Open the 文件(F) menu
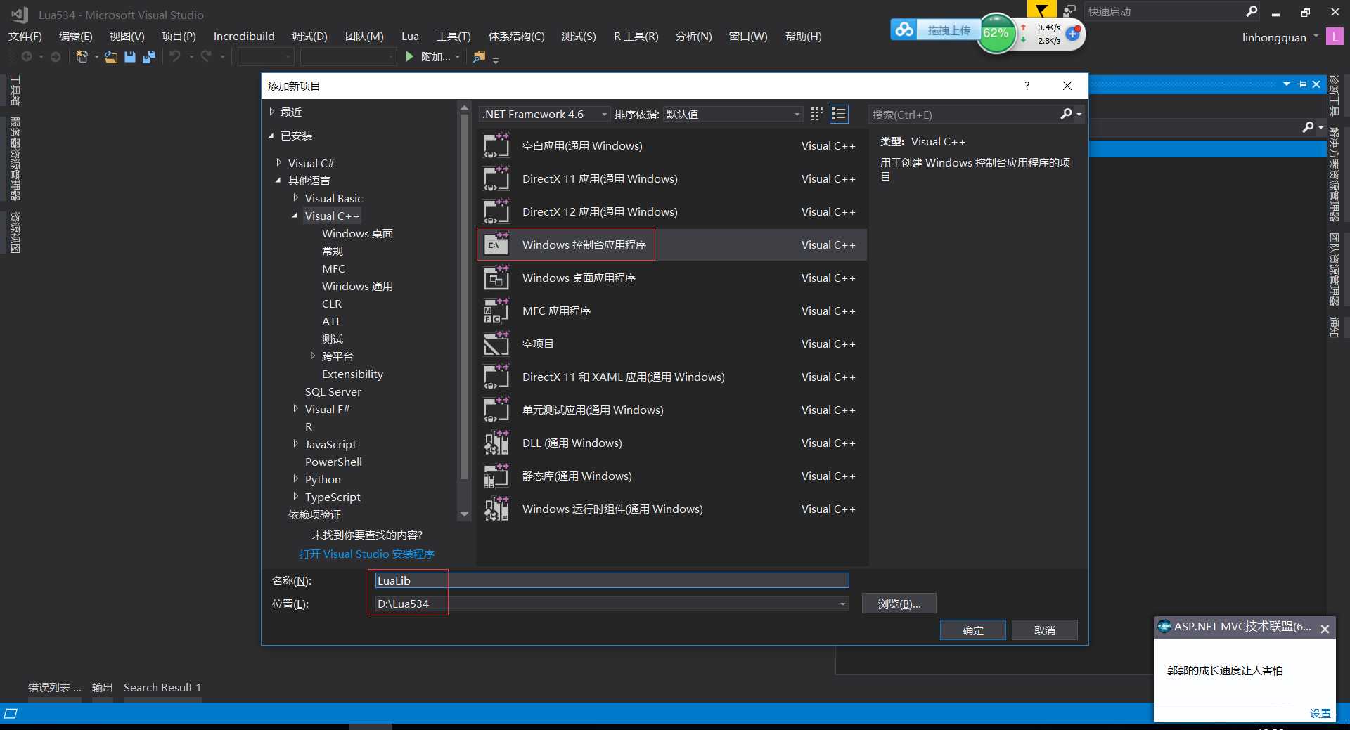Image resolution: width=1350 pixels, height=730 pixels. tap(25, 36)
